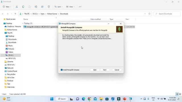This screenshot has width=182, height=102.
Task: Collapse the Today (1) group
Action: pos(23,23)
